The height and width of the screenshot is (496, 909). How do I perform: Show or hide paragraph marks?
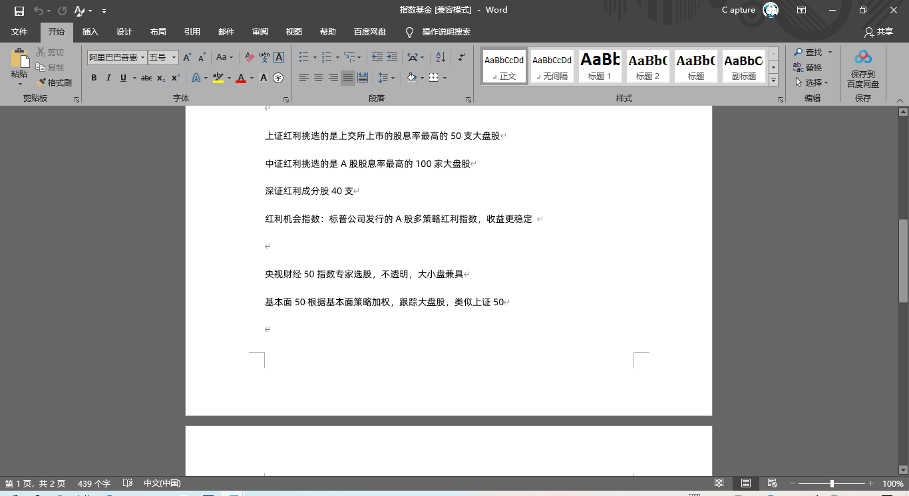coord(461,58)
